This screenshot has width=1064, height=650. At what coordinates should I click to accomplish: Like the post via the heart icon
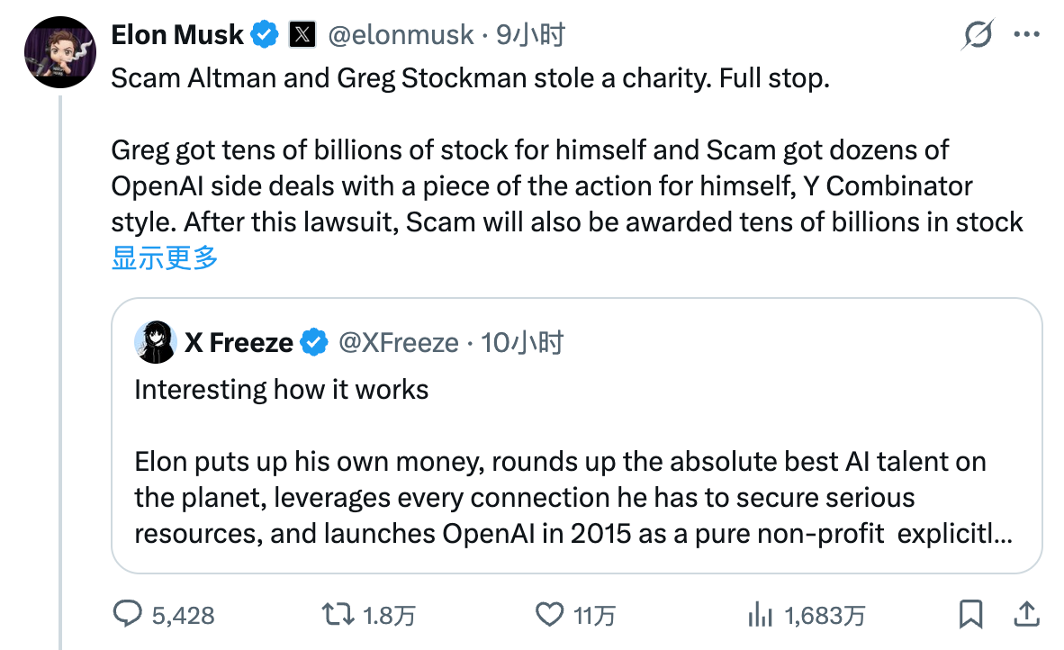[550, 616]
